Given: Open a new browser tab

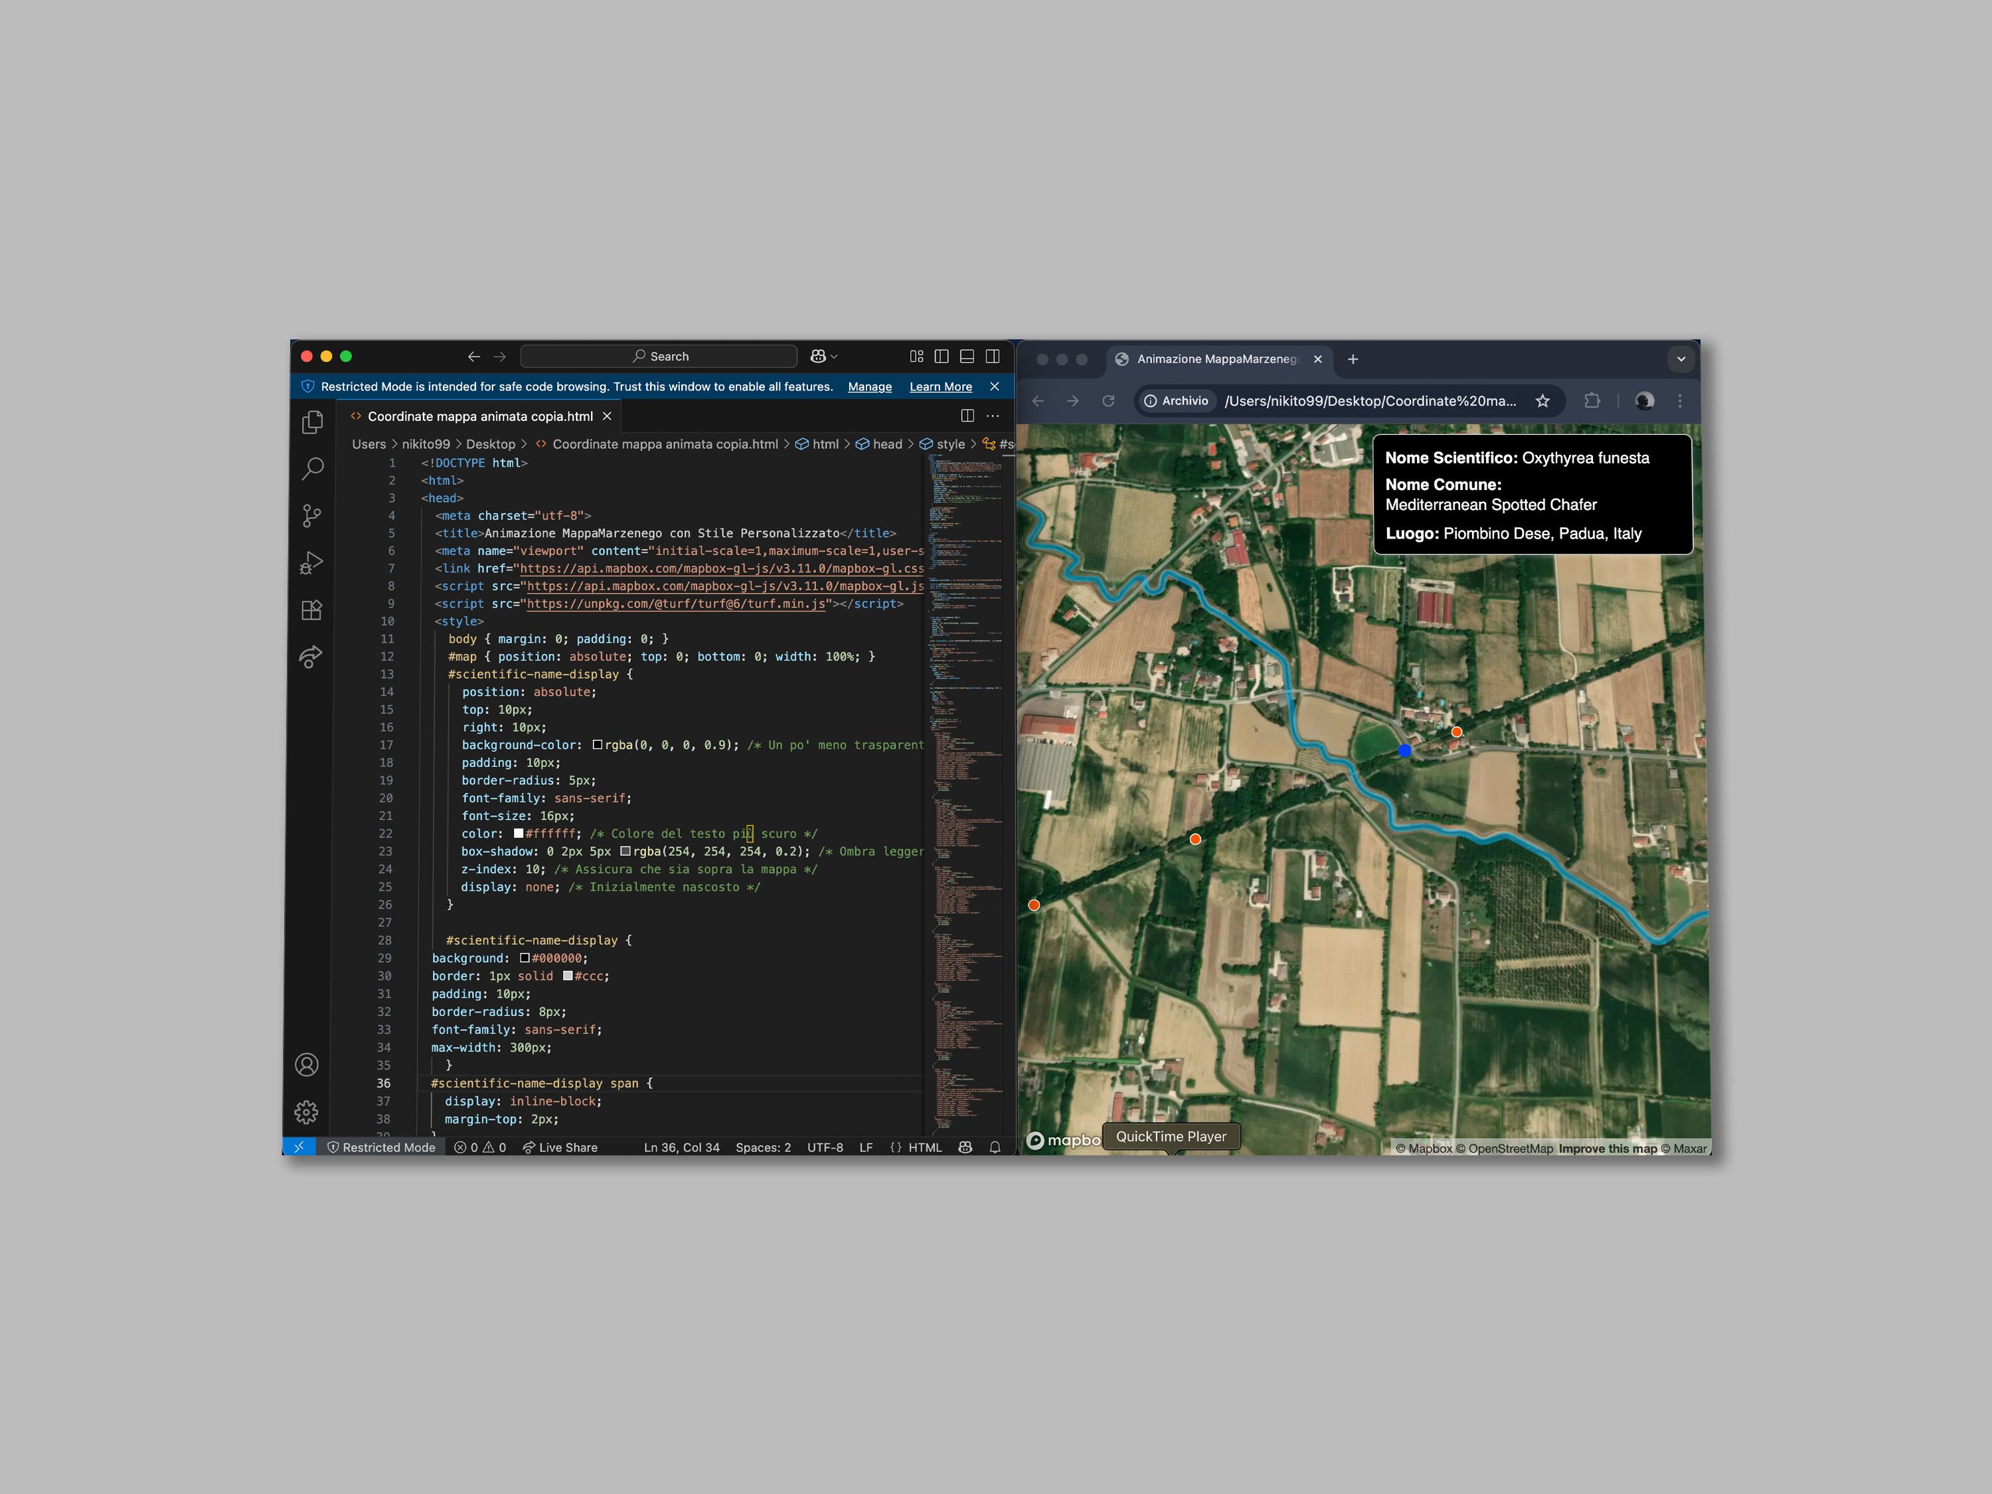Looking at the screenshot, I should [x=1353, y=359].
